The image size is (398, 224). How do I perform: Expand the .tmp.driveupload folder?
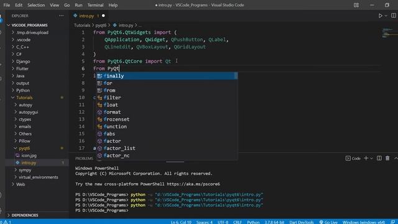(32, 32)
